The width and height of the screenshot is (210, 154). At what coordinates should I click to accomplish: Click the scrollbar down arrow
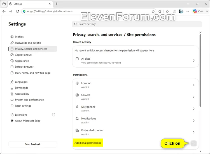[200, 151]
